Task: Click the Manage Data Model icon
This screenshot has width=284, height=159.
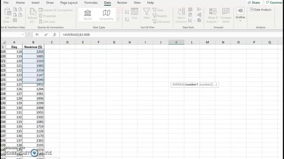Action: (199, 20)
